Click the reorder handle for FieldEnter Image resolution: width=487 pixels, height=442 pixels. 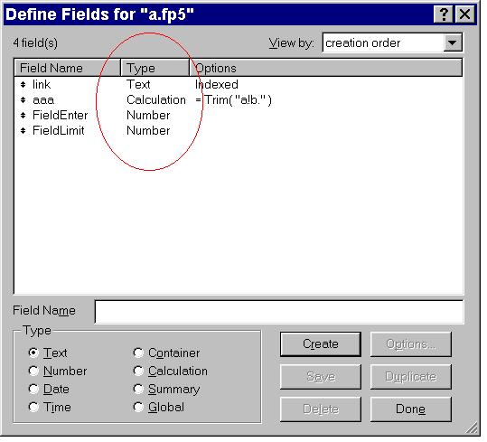pos(23,115)
